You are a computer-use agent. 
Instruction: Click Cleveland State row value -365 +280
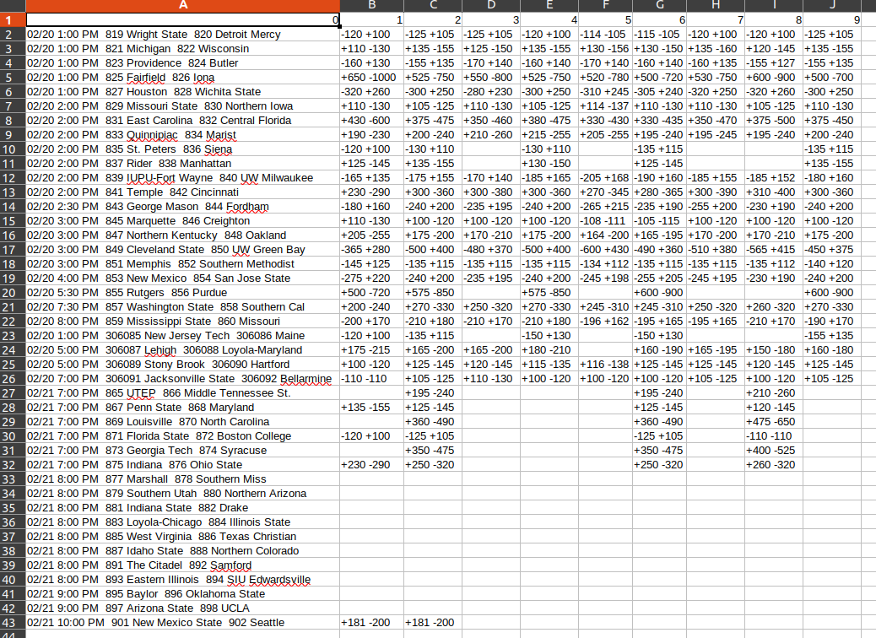click(372, 250)
